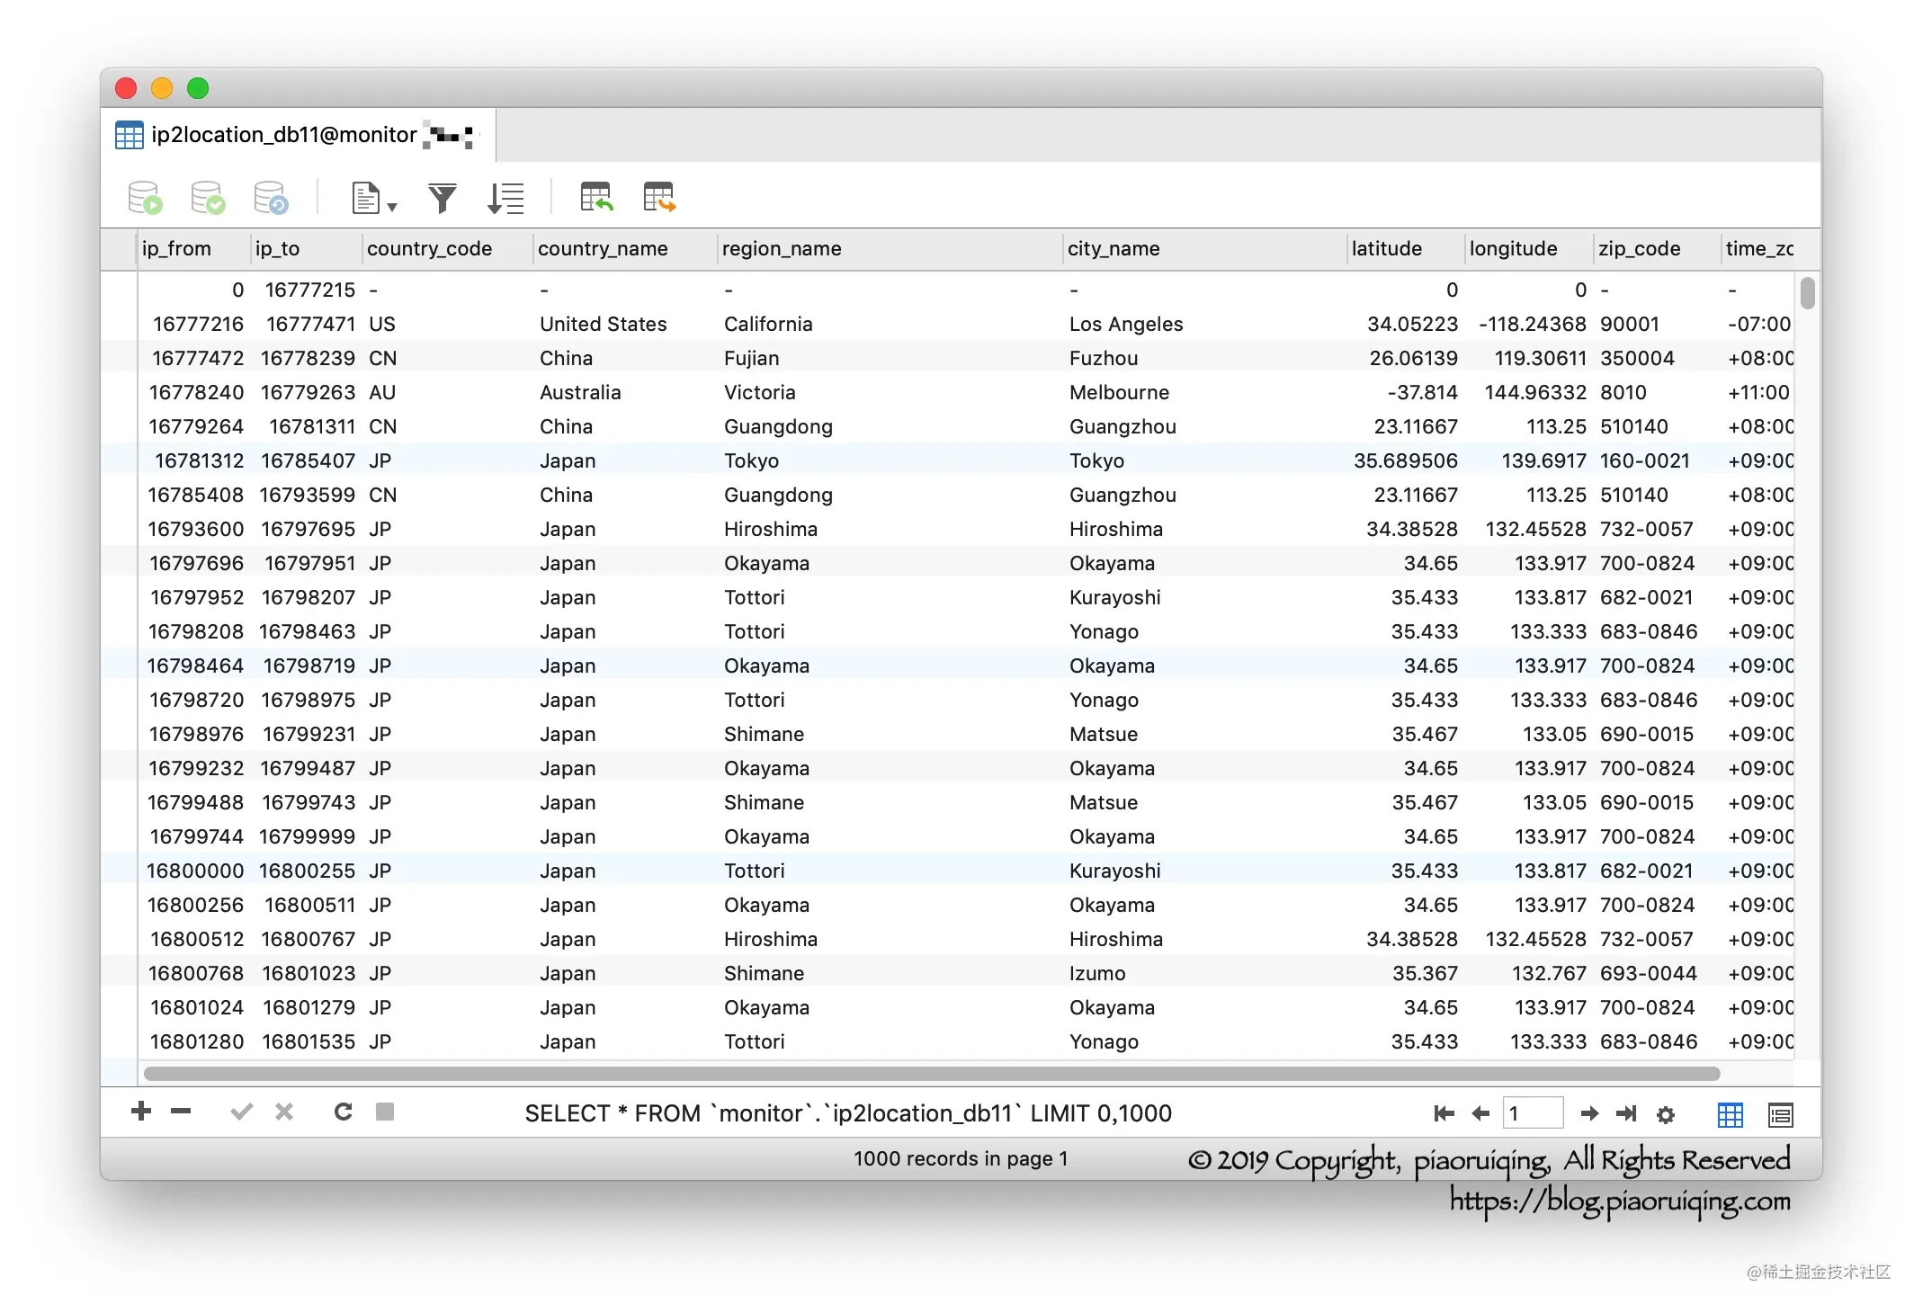Image resolution: width=1923 pixels, height=1313 pixels.
Task: Click the rollback transaction database icon
Action: (271, 198)
